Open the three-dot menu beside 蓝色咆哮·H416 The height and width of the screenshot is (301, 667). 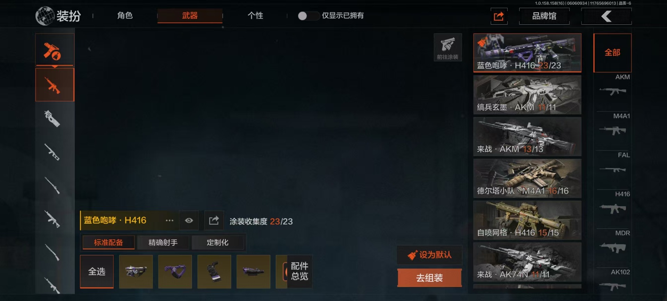click(x=169, y=221)
